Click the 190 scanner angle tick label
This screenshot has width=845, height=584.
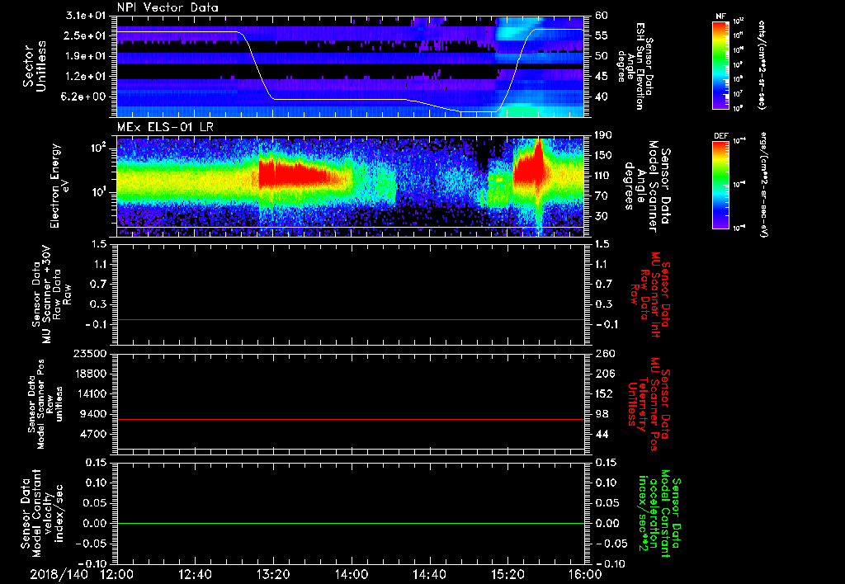click(604, 135)
